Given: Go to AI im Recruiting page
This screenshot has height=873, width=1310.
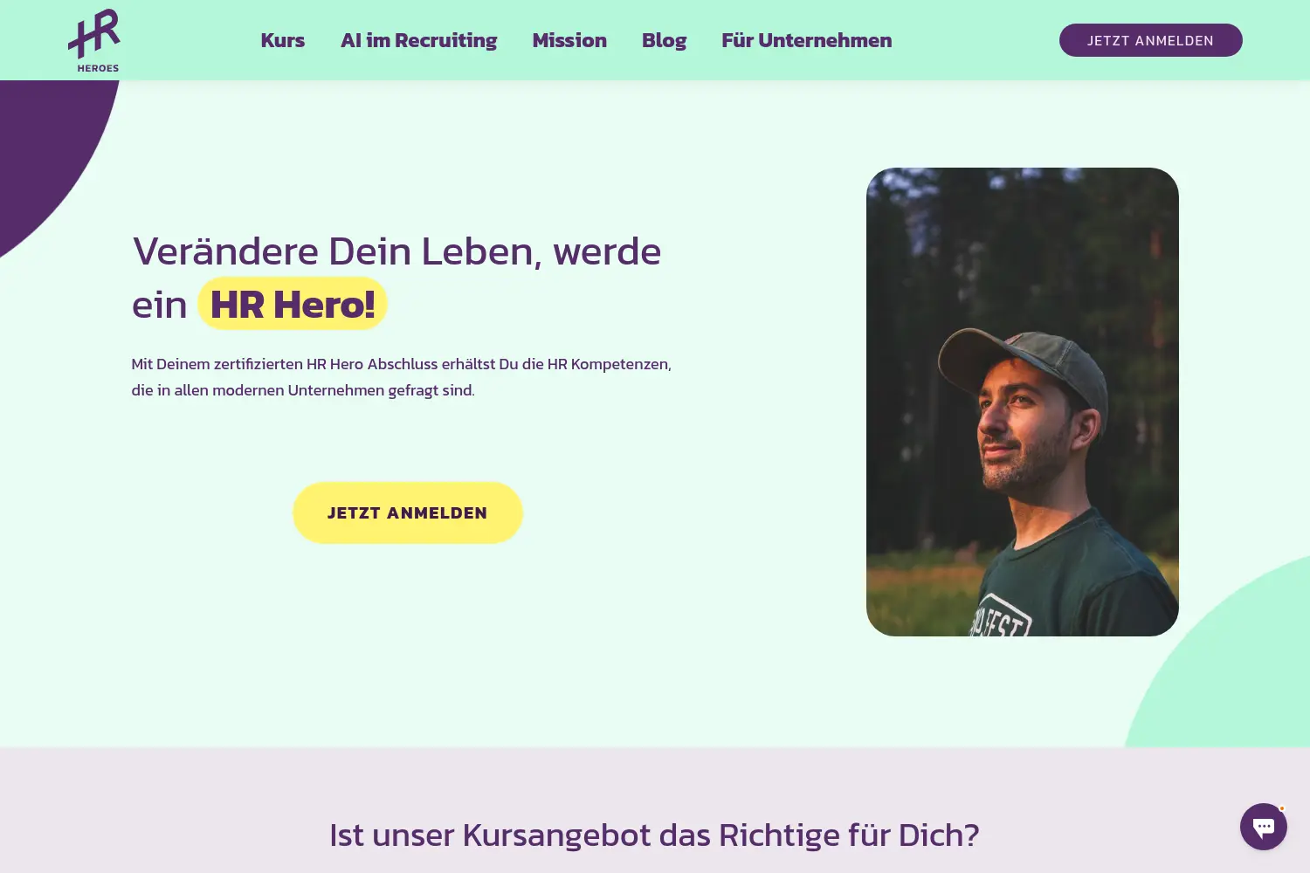Looking at the screenshot, I should click(418, 40).
